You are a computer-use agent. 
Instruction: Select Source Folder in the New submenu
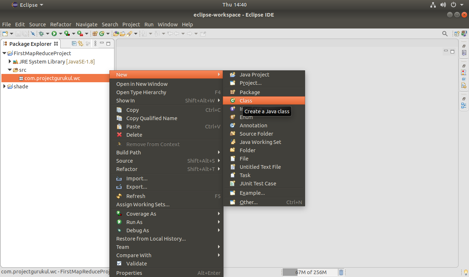[x=264, y=134]
